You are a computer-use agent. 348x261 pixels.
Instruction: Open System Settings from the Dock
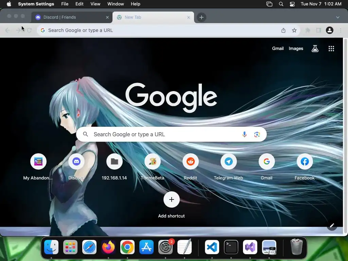point(166,247)
